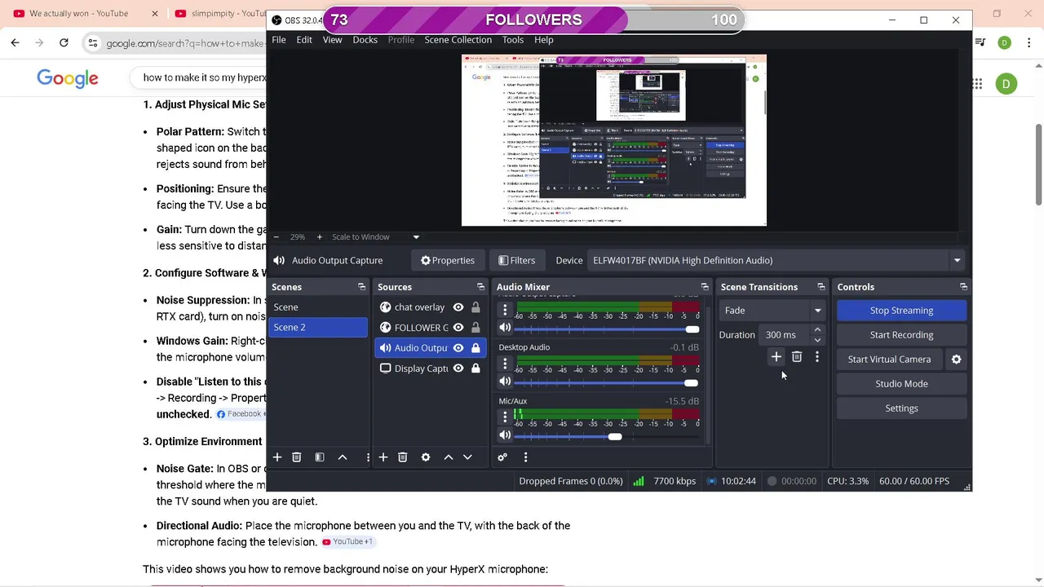Open scene filters icon in Scenes toolbar
The height and width of the screenshot is (587, 1044).
[320, 457]
